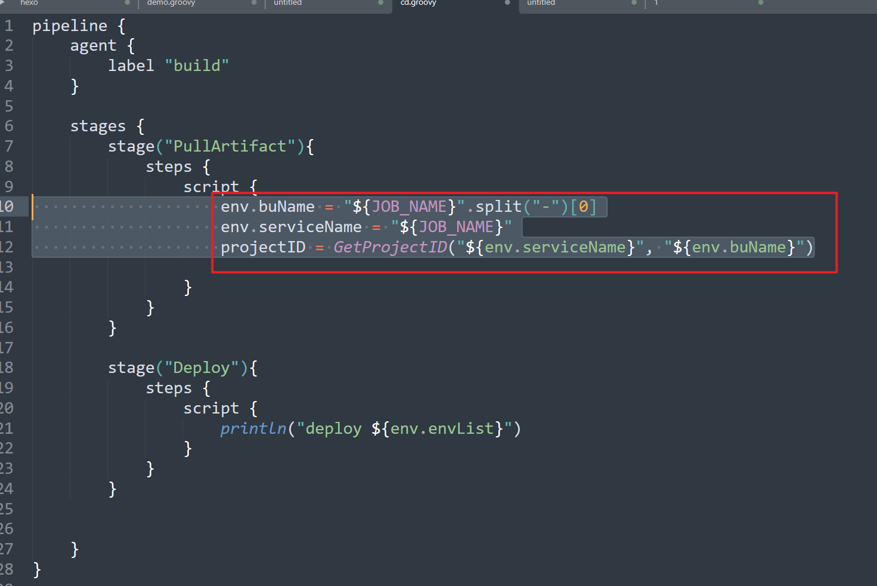Click the println call
877x586 pixels.
[253, 428]
